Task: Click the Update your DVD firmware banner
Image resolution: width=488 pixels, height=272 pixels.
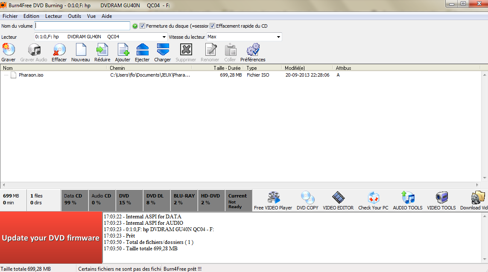Action: tap(51, 238)
